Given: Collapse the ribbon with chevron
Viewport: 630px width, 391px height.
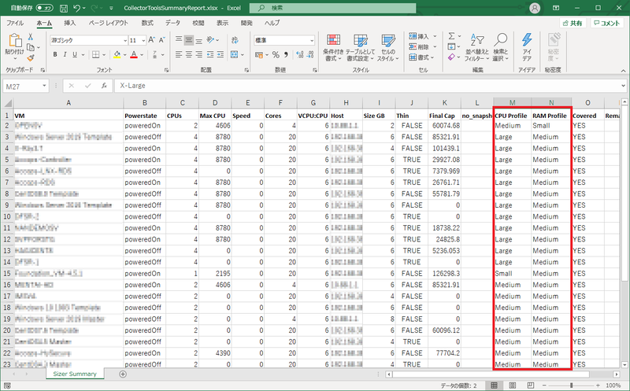Looking at the screenshot, I should (623, 70).
